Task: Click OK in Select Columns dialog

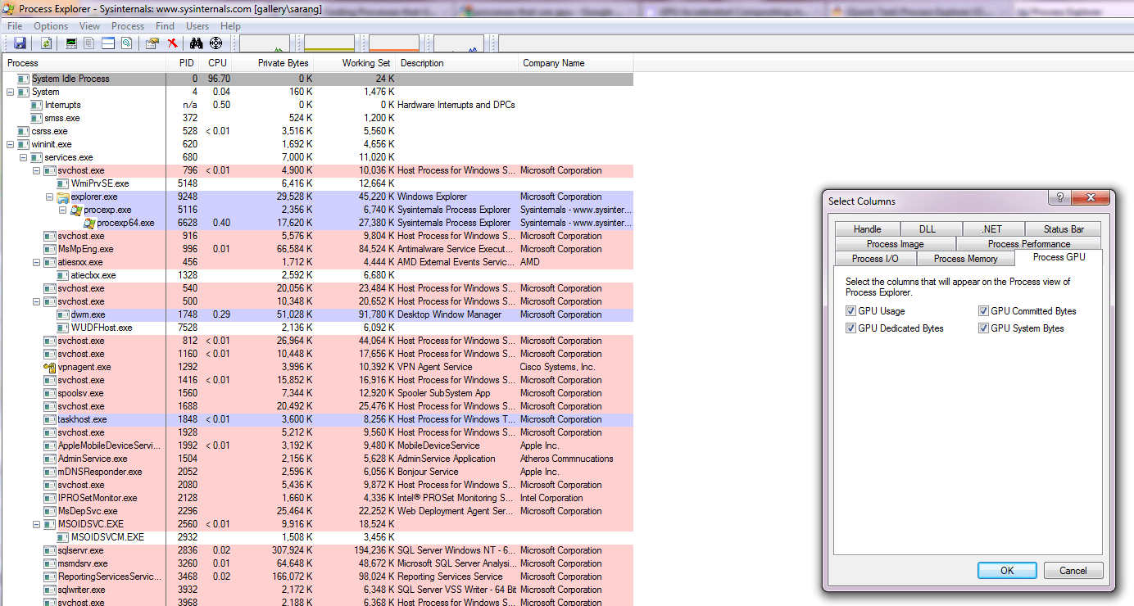Action: pos(1007,571)
